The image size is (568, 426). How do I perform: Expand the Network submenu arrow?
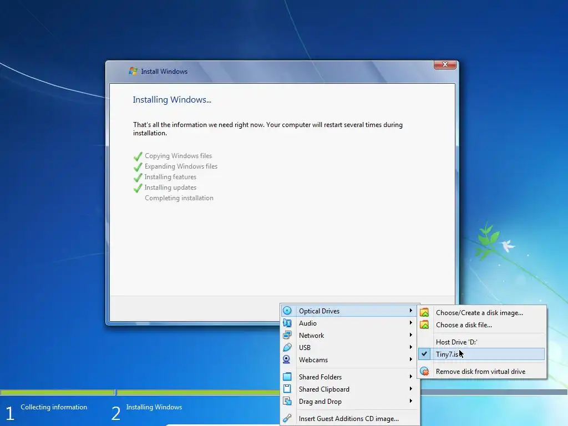point(411,335)
